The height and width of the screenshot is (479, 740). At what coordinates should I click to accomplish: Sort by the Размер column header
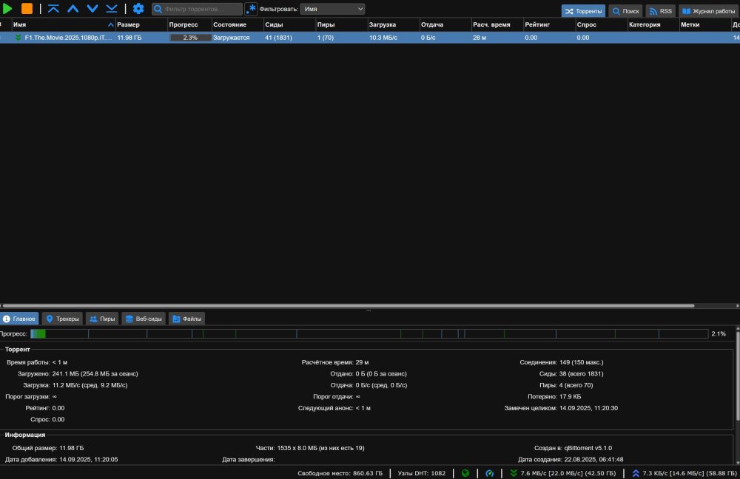click(141, 24)
